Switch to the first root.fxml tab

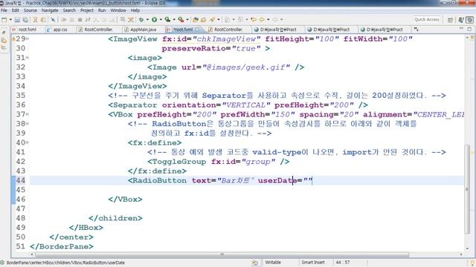(x=28, y=30)
